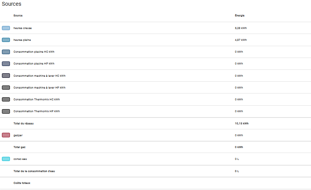
Task: Click the Énergie column header
Action: [240, 16]
